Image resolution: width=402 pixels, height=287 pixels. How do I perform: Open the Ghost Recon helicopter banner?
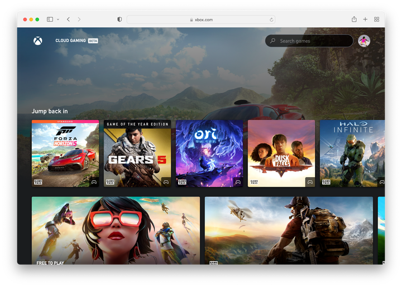click(289, 231)
